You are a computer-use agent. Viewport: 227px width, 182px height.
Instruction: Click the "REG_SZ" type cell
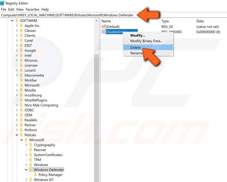tap(167, 27)
